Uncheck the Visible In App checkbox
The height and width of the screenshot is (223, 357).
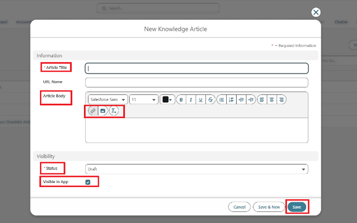pos(88,182)
